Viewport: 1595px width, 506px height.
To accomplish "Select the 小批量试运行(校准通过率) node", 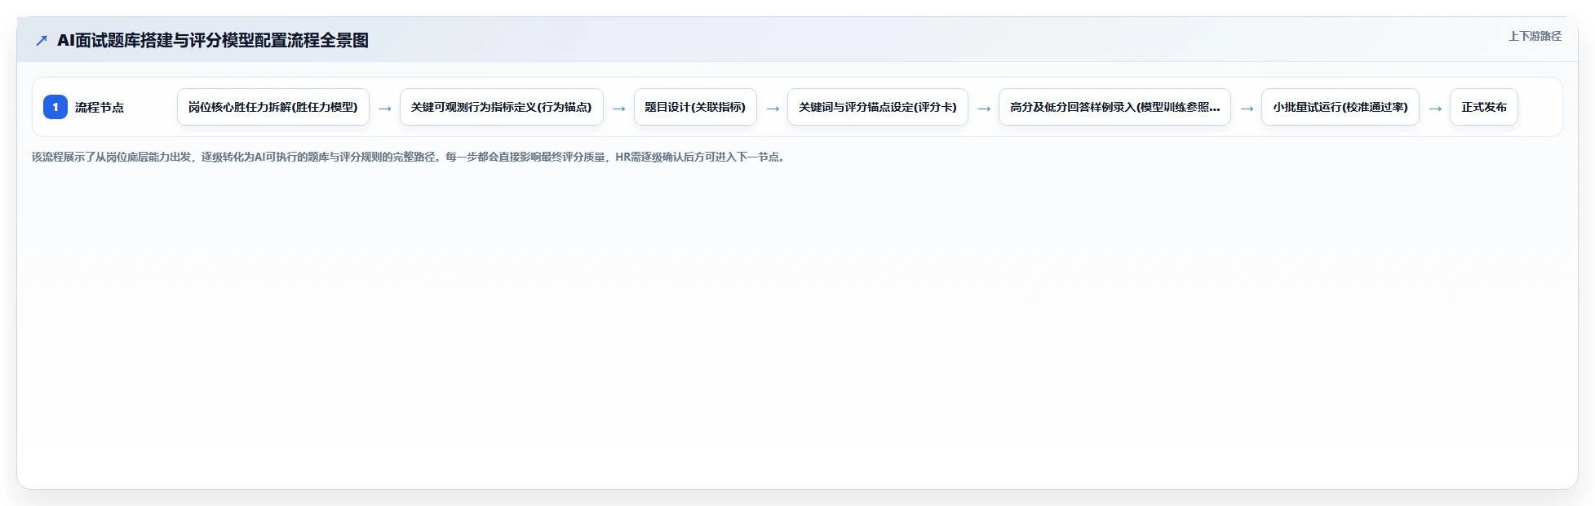I will (1340, 107).
